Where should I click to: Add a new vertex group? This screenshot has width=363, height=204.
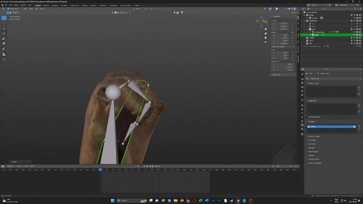point(359,88)
